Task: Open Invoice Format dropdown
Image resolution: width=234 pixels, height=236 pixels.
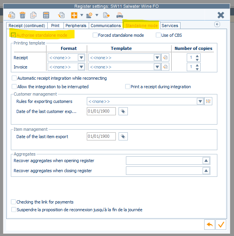Action: pyautogui.click(x=81, y=67)
